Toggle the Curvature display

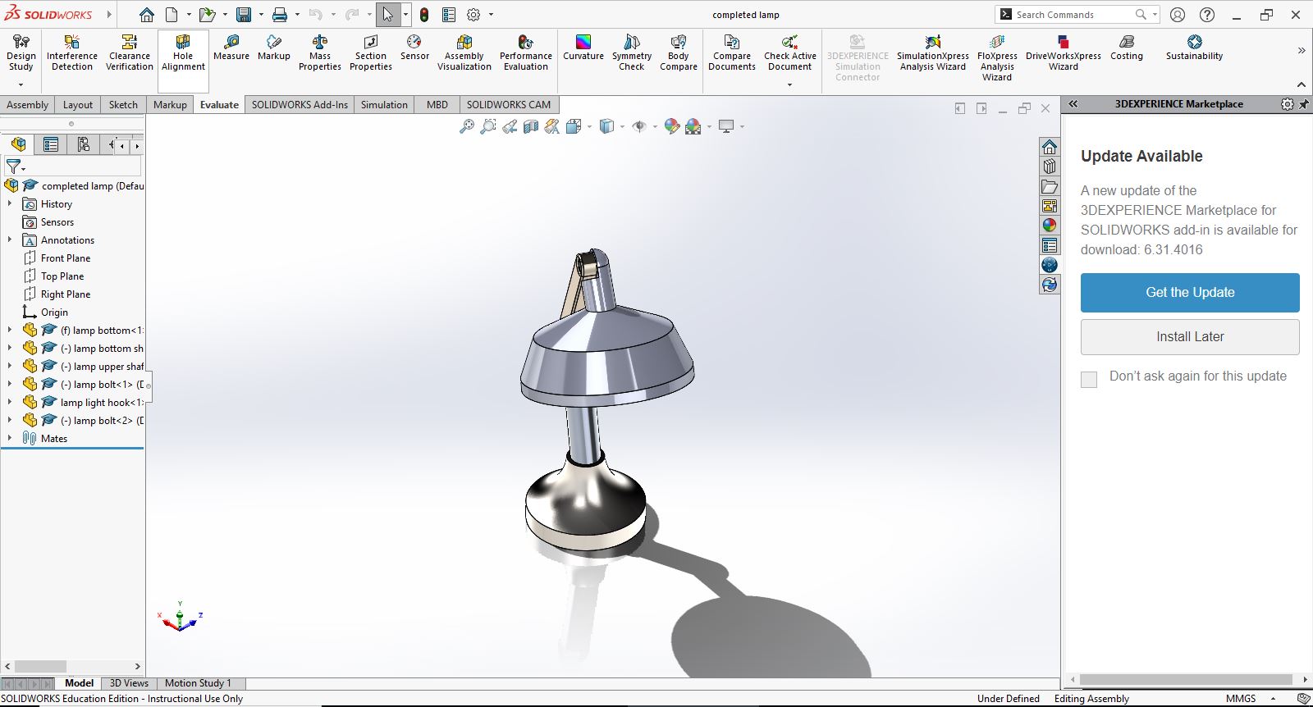pos(583,48)
